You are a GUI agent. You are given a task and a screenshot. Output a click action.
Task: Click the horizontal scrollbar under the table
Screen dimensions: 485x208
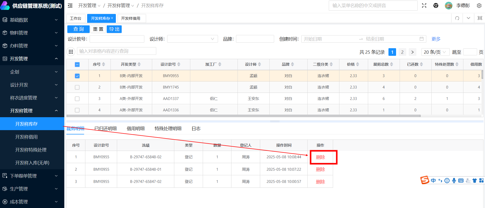[x=243, y=116]
